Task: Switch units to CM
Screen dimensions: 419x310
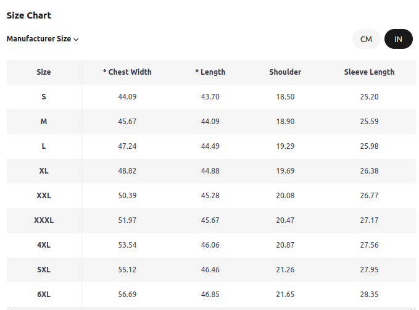Action: click(x=366, y=39)
